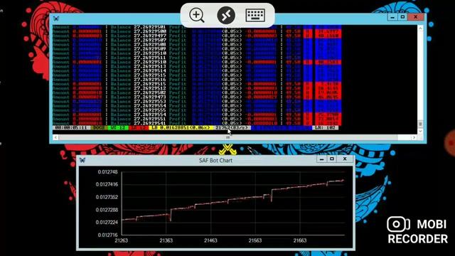Click chart x-axis label 21663

click(300, 240)
